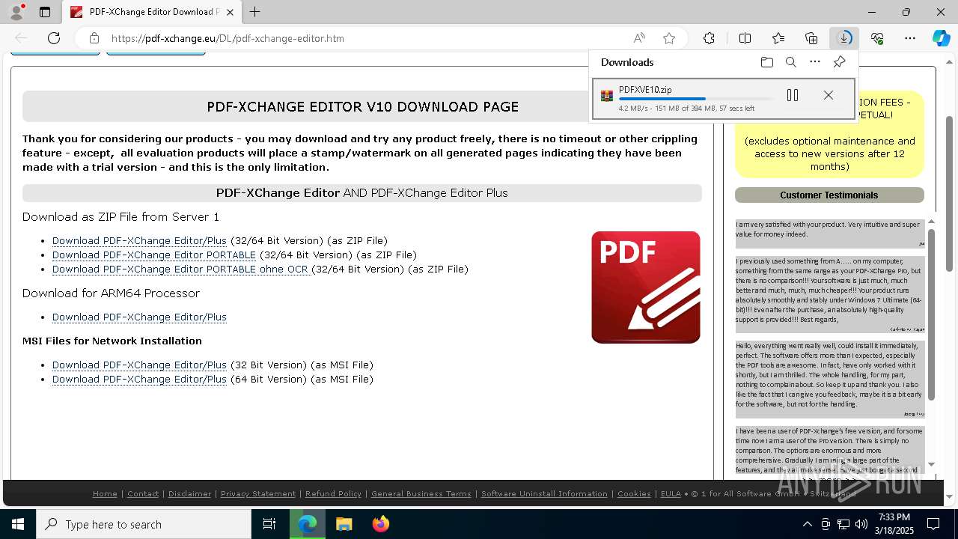Viewport: 958px width, 539px height.
Task: Download PDF-XChange Editor PORTABLE link
Action: pyautogui.click(x=154, y=255)
